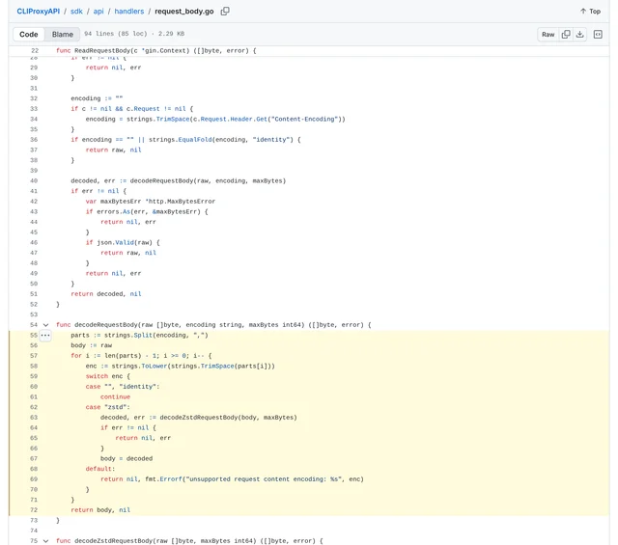Click ReadRequestBody function name in sticky header

[x=102, y=50]
